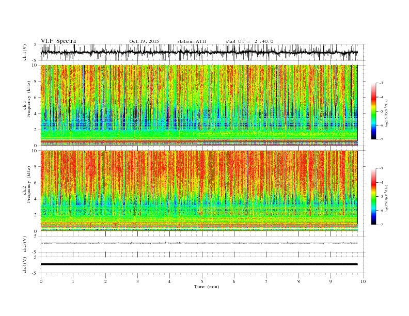Click the time-axis tick label "1"
The width and height of the screenshot is (409, 316).
tap(73, 281)
